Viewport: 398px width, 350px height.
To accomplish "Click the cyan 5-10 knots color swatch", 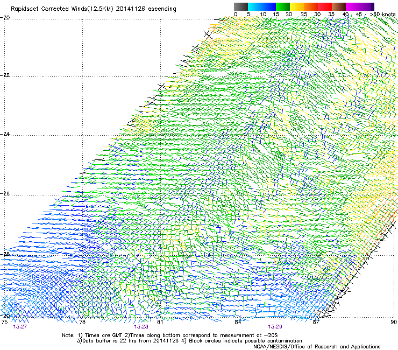I will (x=255, y=6).
